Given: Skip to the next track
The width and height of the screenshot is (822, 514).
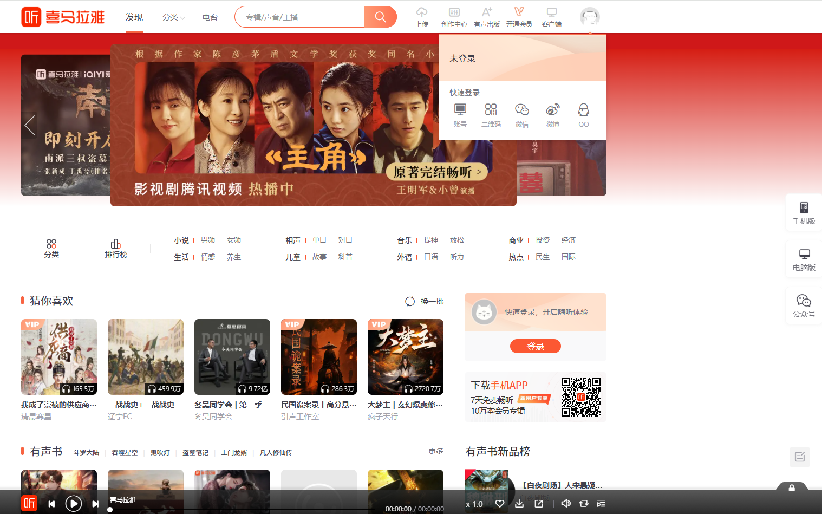Looking at the screenshot, I should pos(95,504).
